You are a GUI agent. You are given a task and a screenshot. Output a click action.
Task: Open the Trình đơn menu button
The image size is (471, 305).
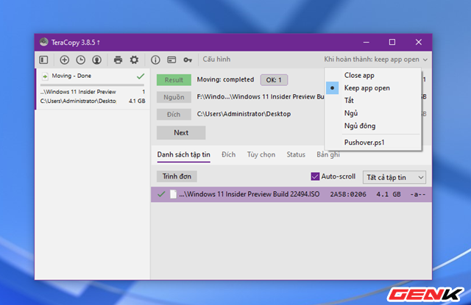[x=177, y=176]
